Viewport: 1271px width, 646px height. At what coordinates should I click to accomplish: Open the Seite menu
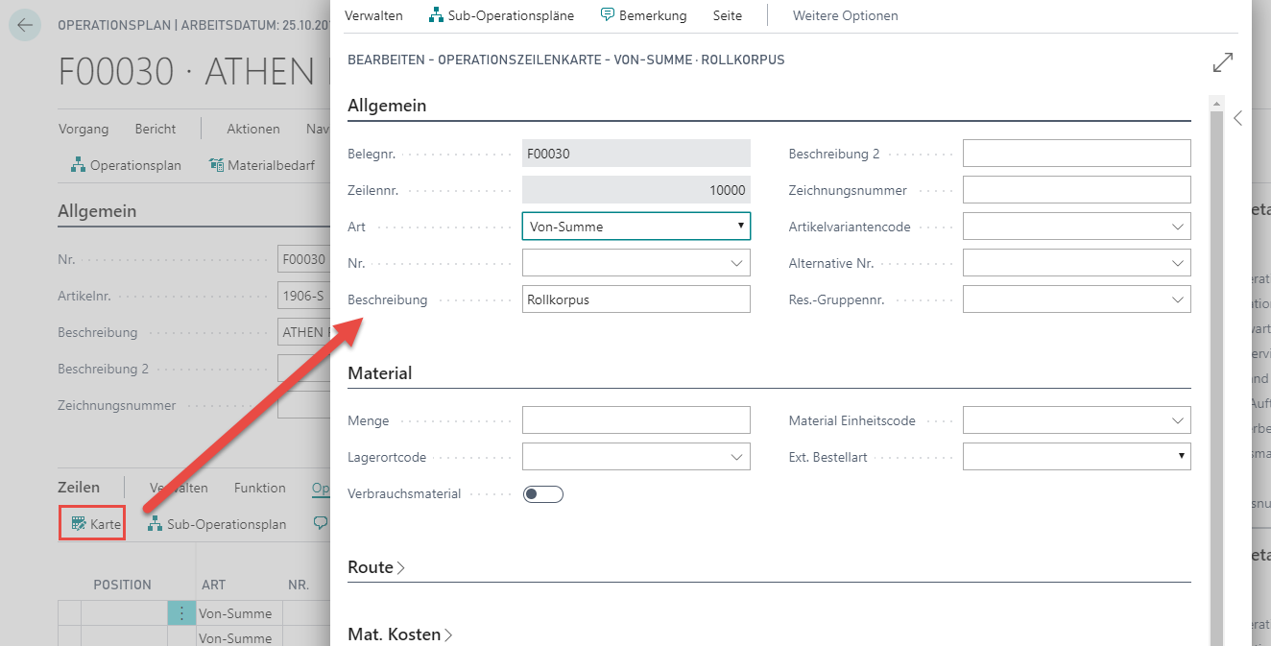pos(728,15)
